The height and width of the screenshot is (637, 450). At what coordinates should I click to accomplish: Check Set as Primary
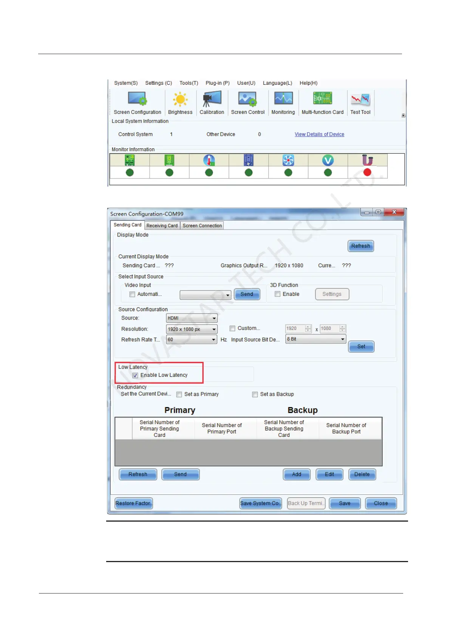(179, 395)
